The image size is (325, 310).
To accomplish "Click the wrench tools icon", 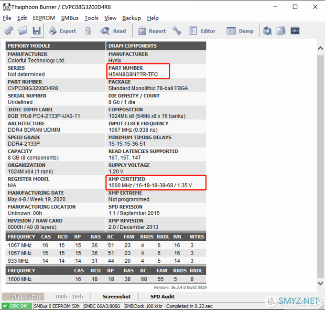I will [177, 31].
